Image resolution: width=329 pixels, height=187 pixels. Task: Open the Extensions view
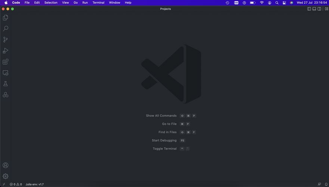pyautogui.click(x=6, y=62)
